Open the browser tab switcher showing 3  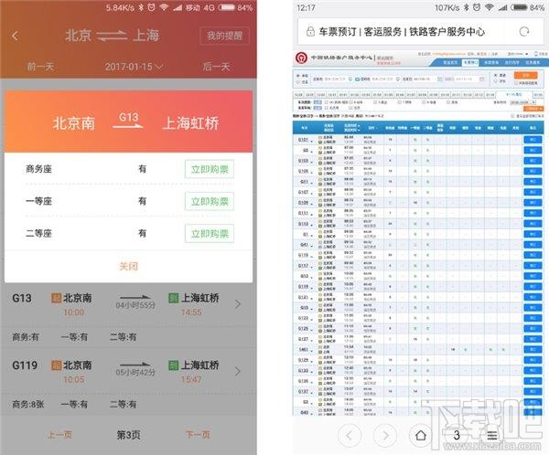point(457,436)
